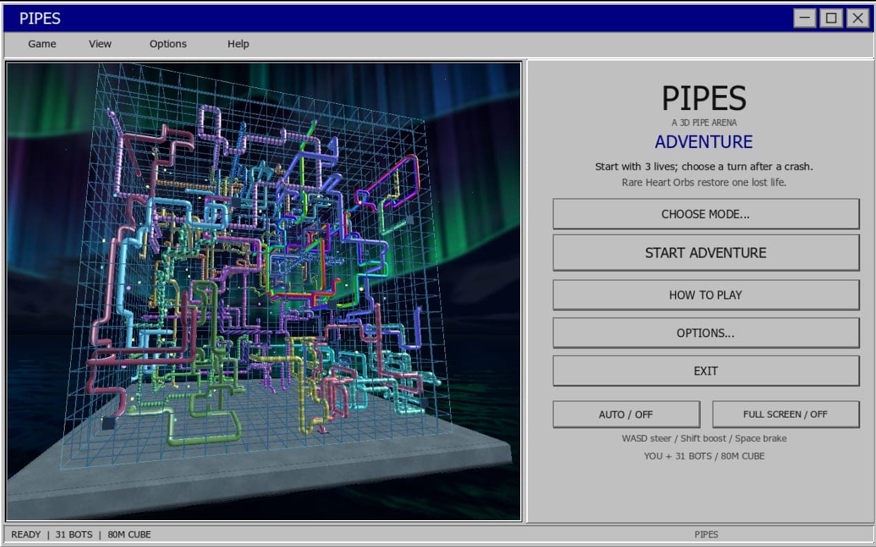This screenshot has height=547, width=876.
Task: Toggle FULL SCREEN / OFF
Action: click(x=786, y=414)
